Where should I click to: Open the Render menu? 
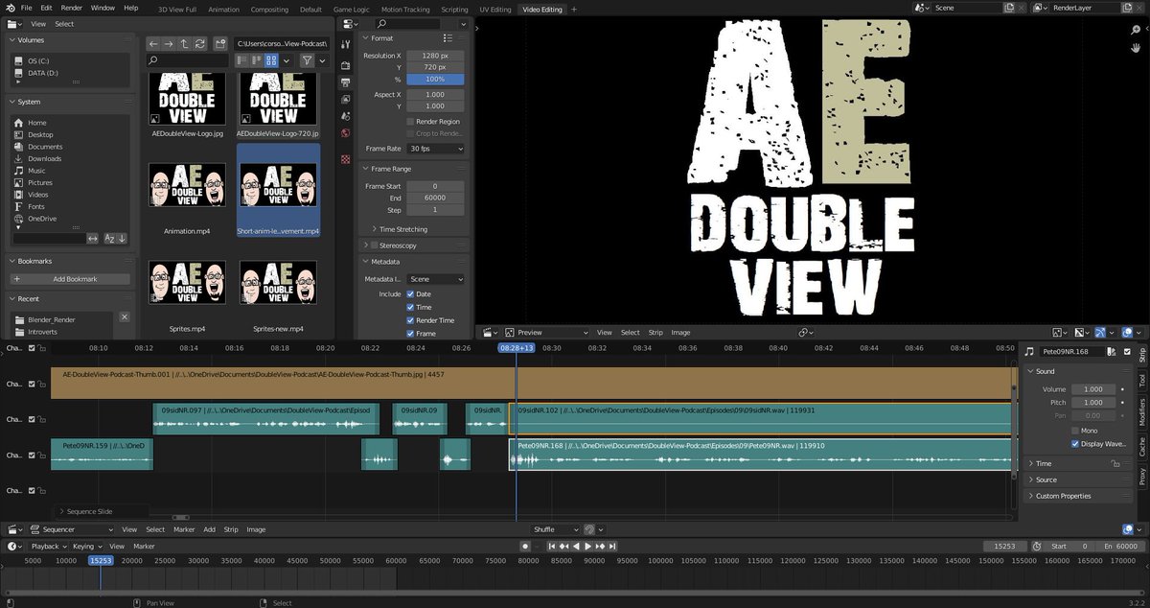pyautogui.click(x=72, y=8)
